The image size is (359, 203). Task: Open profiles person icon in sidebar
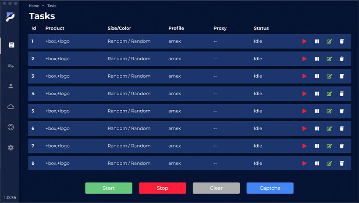coord(11,86)
